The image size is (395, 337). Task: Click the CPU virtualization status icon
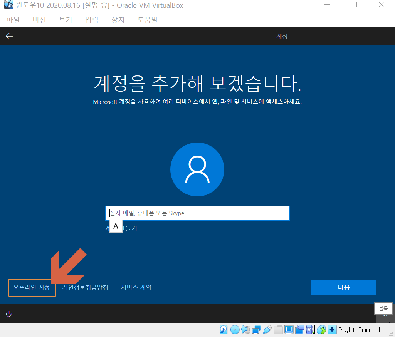[310, 329]
